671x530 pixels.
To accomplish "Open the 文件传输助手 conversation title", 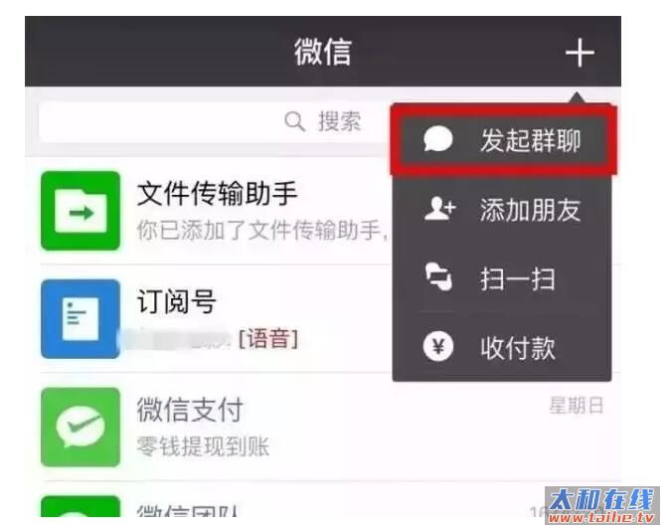I will [x=217, y=194].
